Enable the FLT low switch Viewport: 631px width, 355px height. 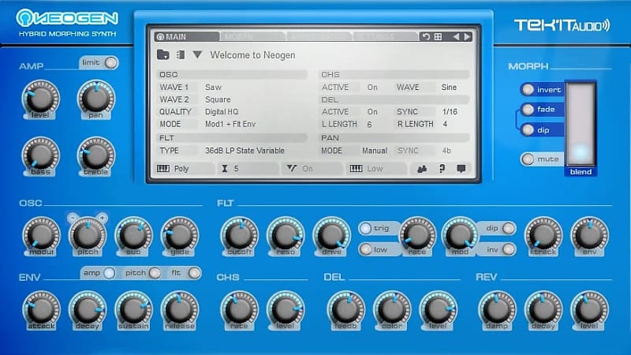365,249
